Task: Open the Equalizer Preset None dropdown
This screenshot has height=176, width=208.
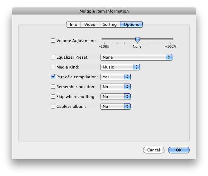Action: pyautogui.click(x=136, y=57)
